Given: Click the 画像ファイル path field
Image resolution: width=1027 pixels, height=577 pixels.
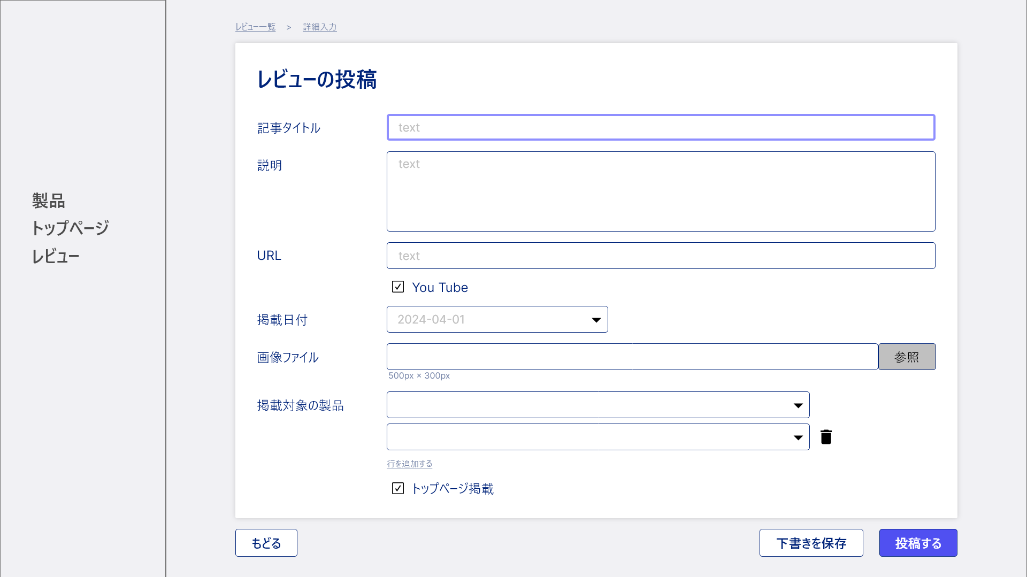Looking at the screenshot, I should 632,357.
